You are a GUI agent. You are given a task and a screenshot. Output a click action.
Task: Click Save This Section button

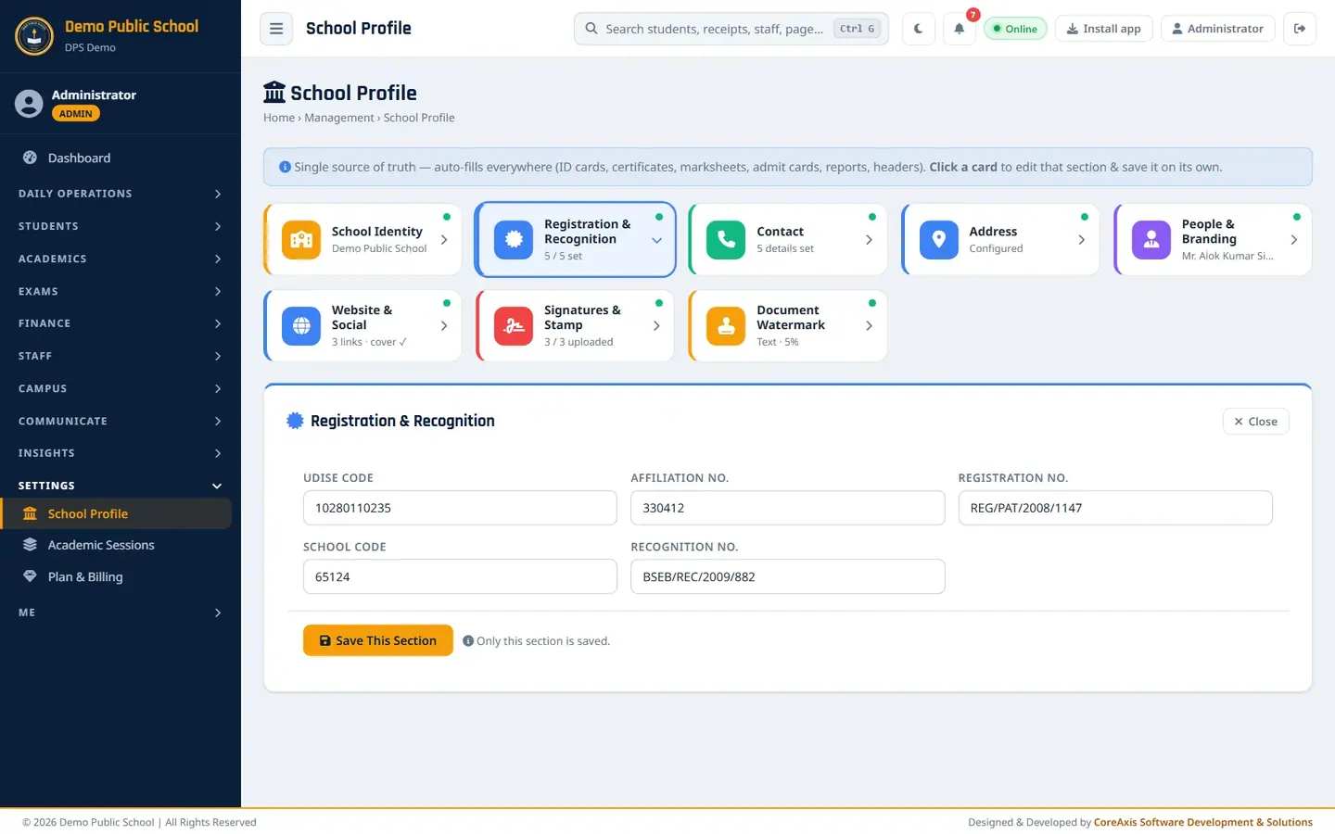click(378, 640)
